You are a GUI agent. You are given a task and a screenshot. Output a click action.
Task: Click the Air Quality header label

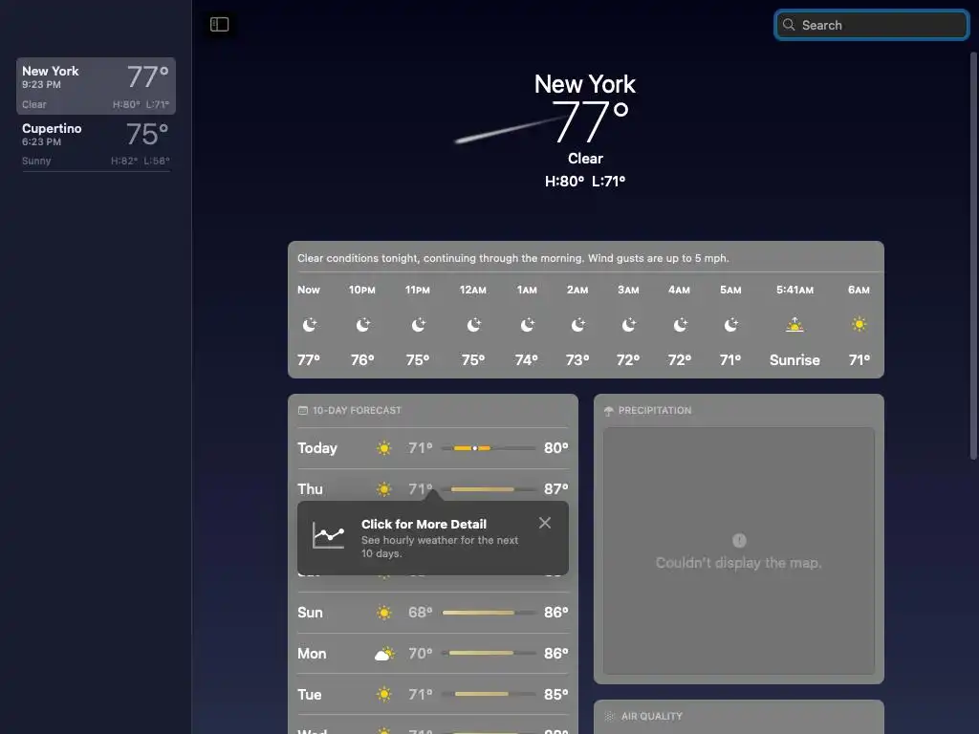coord(651,716)
